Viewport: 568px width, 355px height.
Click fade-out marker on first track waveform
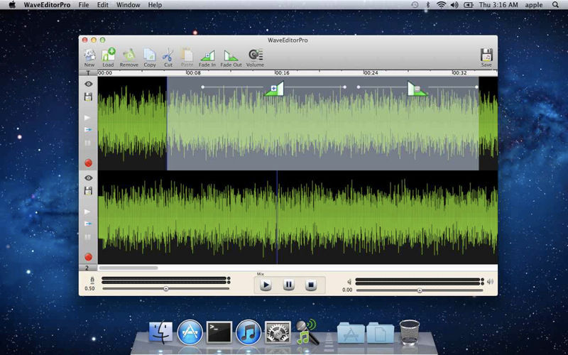[417, 88]
